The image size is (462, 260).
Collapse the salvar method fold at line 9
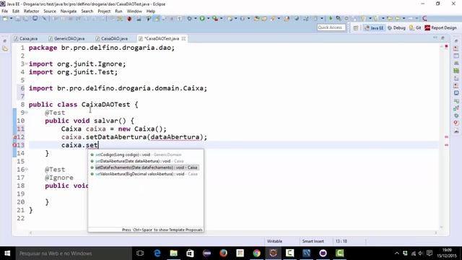click(26, 113)
